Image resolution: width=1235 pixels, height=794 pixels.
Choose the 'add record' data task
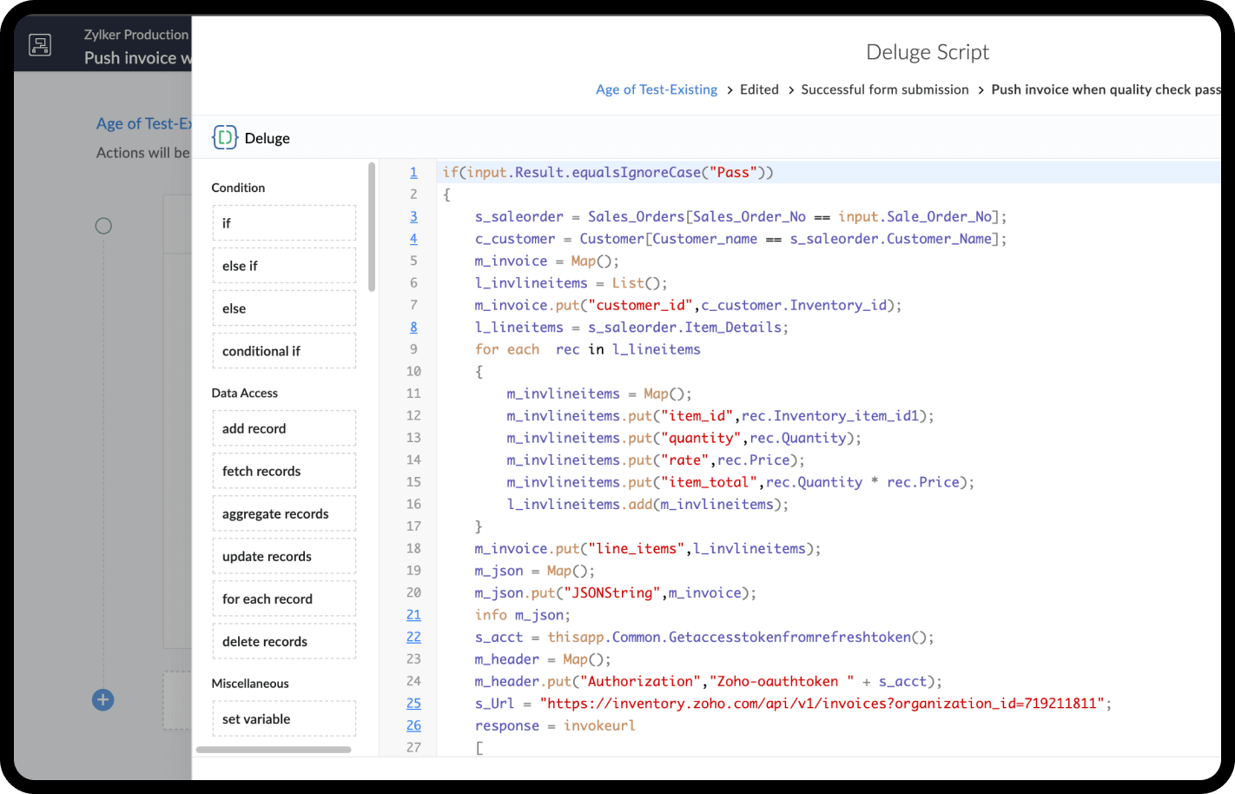pyautogui.click(x=284, y=428)
